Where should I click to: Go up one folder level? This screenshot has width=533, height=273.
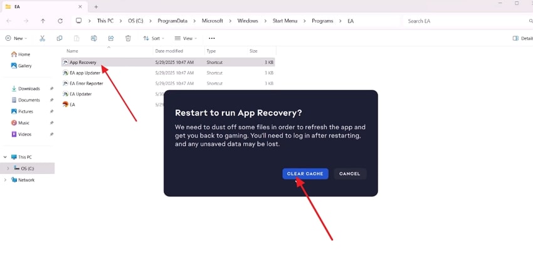coord(43,21)
